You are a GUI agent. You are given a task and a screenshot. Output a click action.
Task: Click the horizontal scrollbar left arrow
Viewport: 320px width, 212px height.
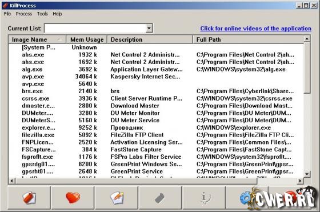[x=12, y=181]
